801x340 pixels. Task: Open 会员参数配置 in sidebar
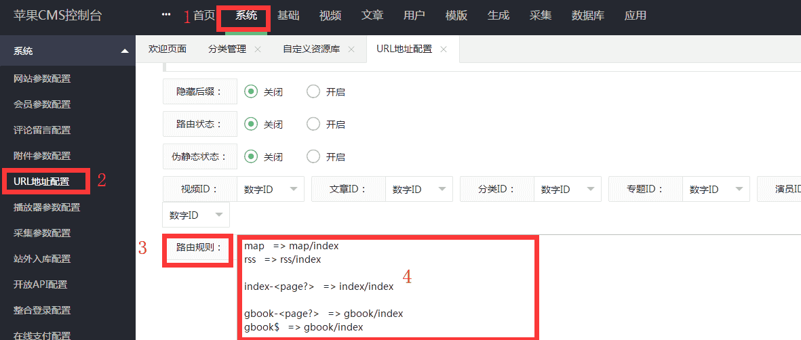tap(42, 104)
